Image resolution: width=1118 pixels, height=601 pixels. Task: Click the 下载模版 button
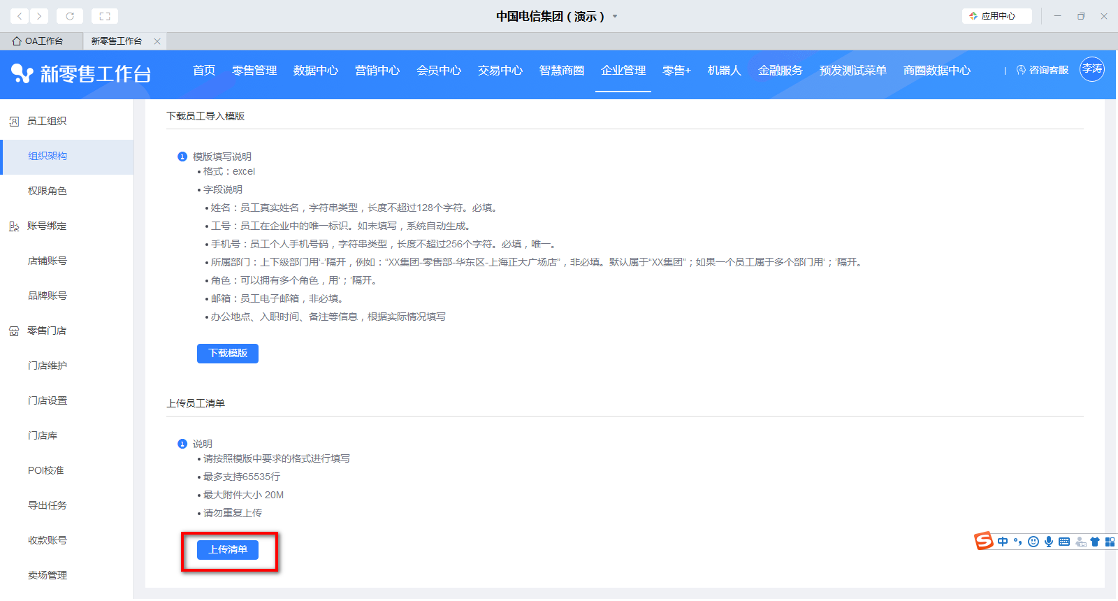[x=228, y=354]
